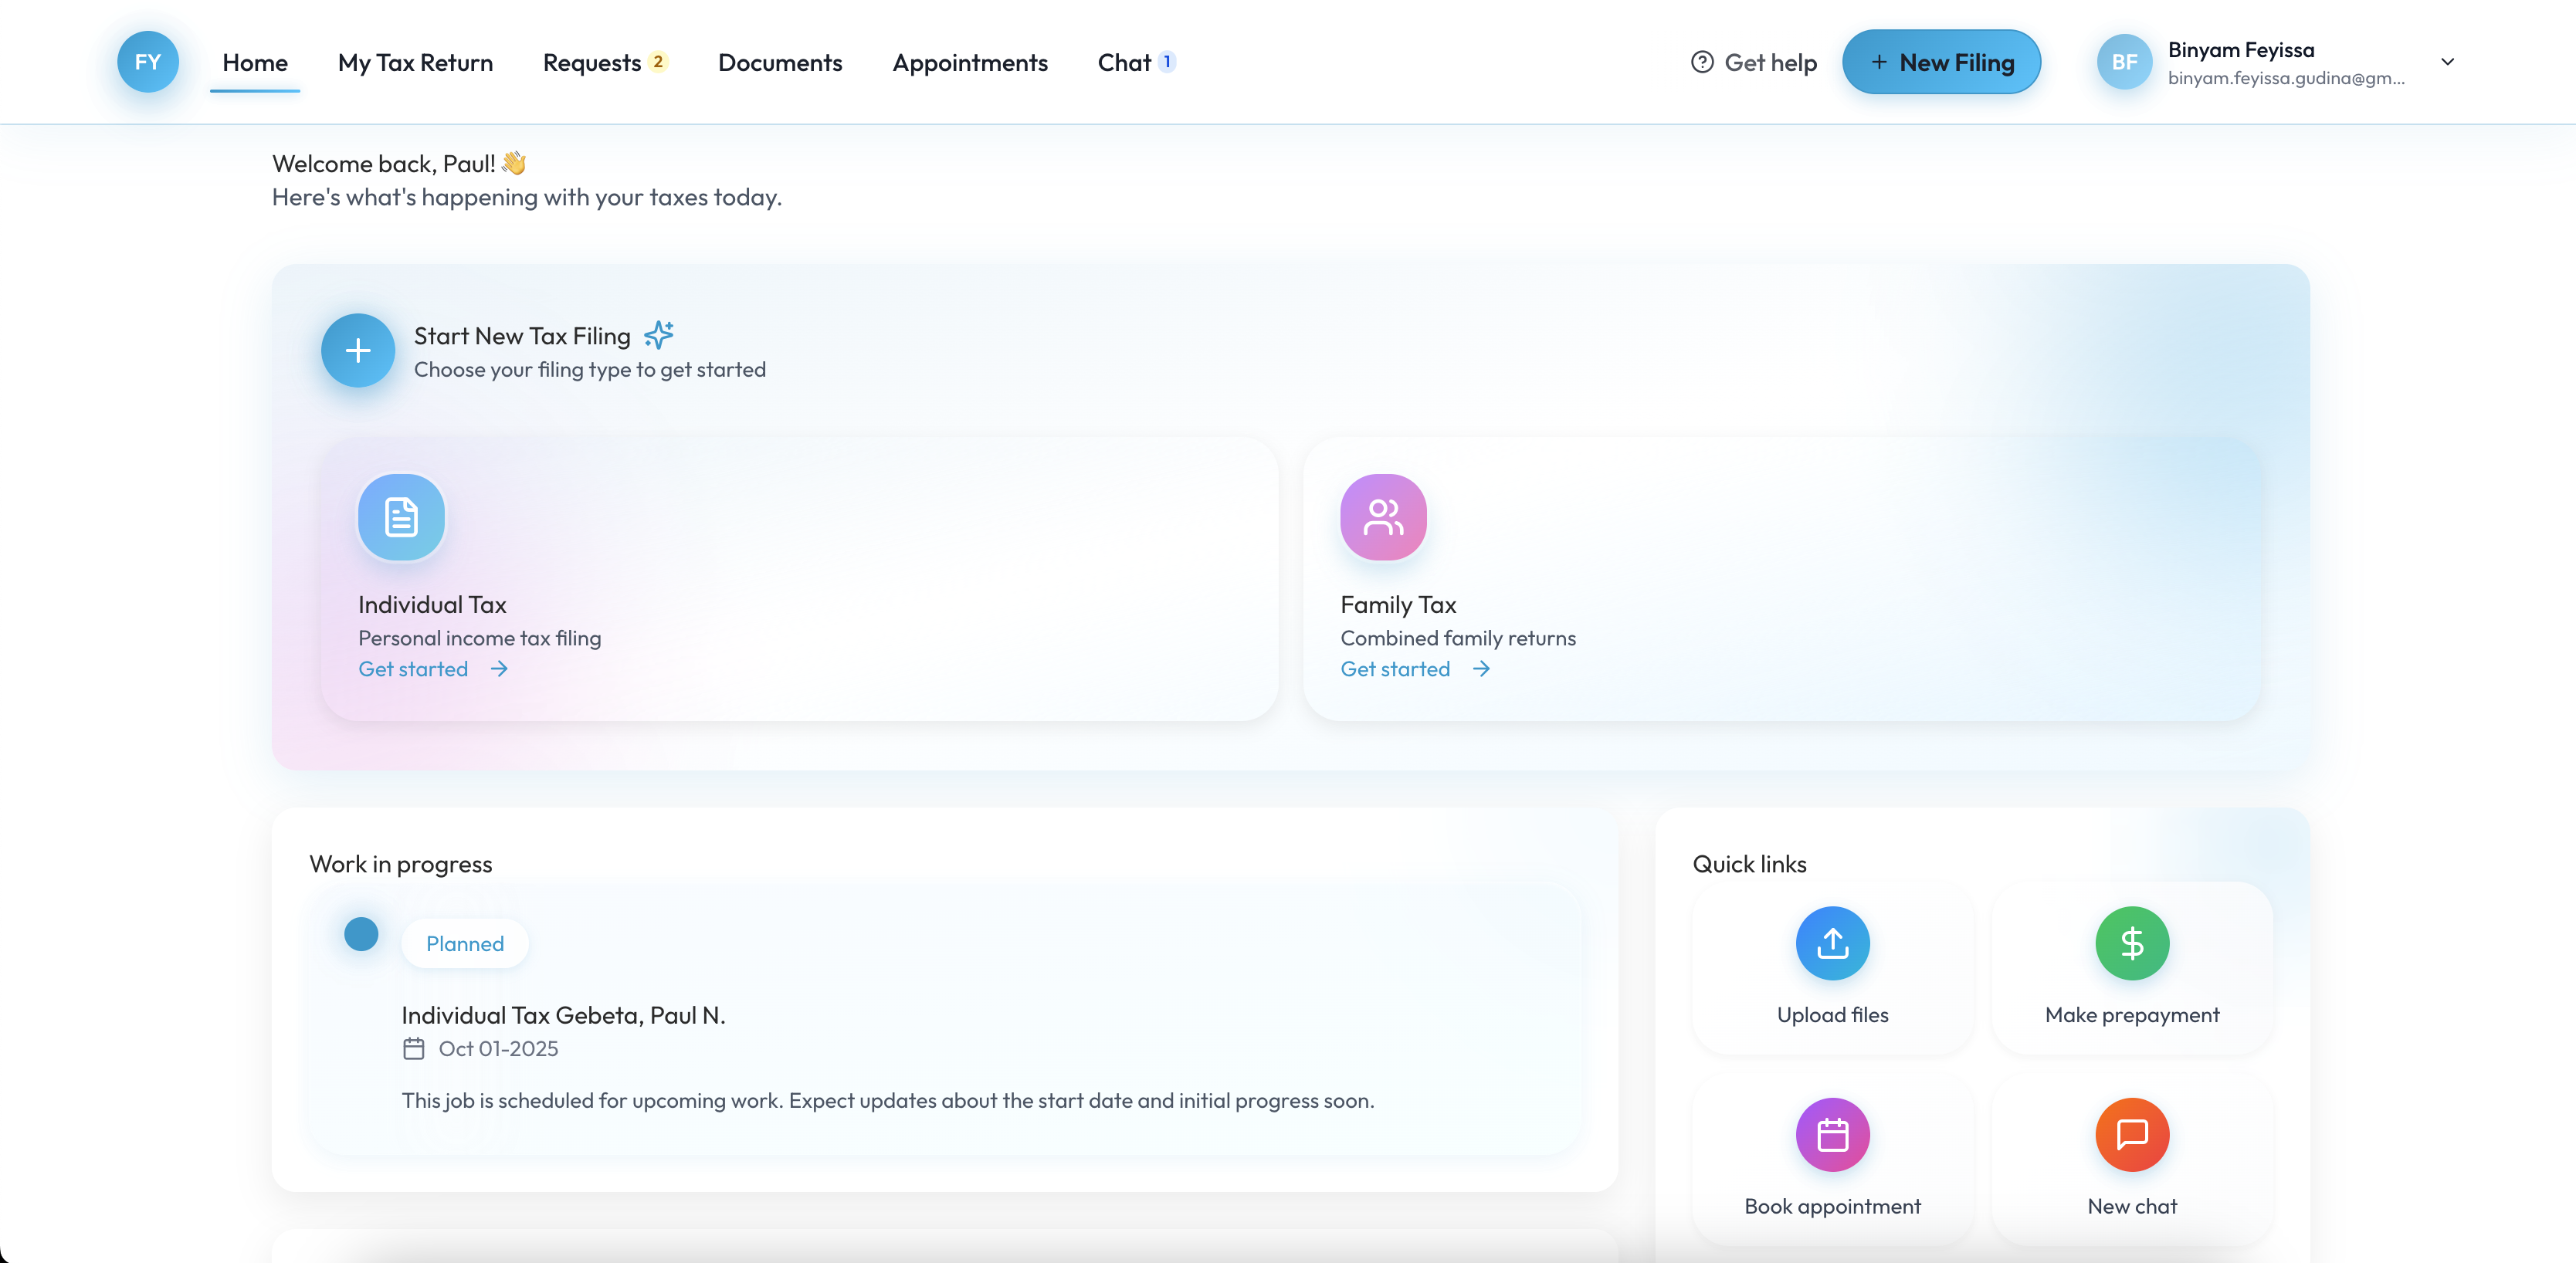Click the Upload files icon

tap(1832, 943)
